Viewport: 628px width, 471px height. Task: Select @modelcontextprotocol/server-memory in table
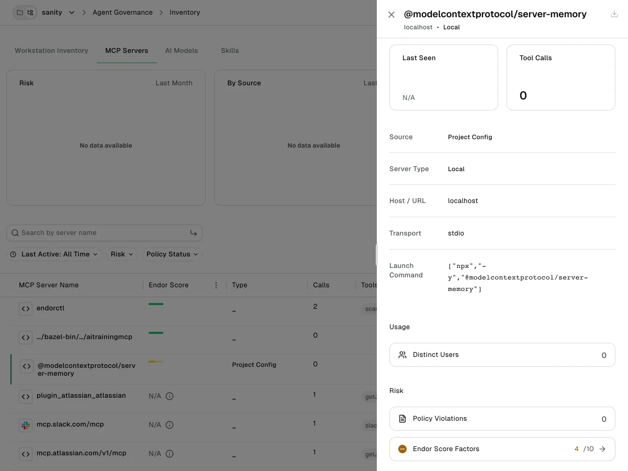point(86,369)
